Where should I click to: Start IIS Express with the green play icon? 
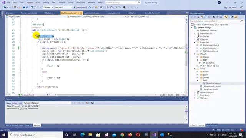pos(75,7)
